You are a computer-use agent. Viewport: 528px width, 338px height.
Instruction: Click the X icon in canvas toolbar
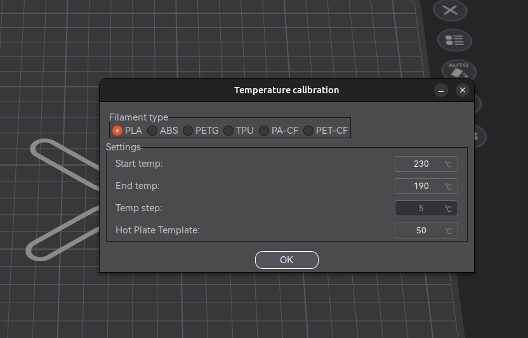point(450,10)
